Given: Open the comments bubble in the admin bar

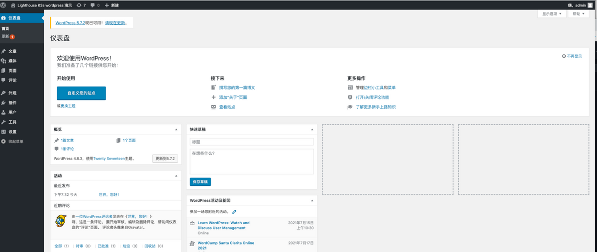Looking at the screenshot, I should pyautogui.click(x=95, y=4).
